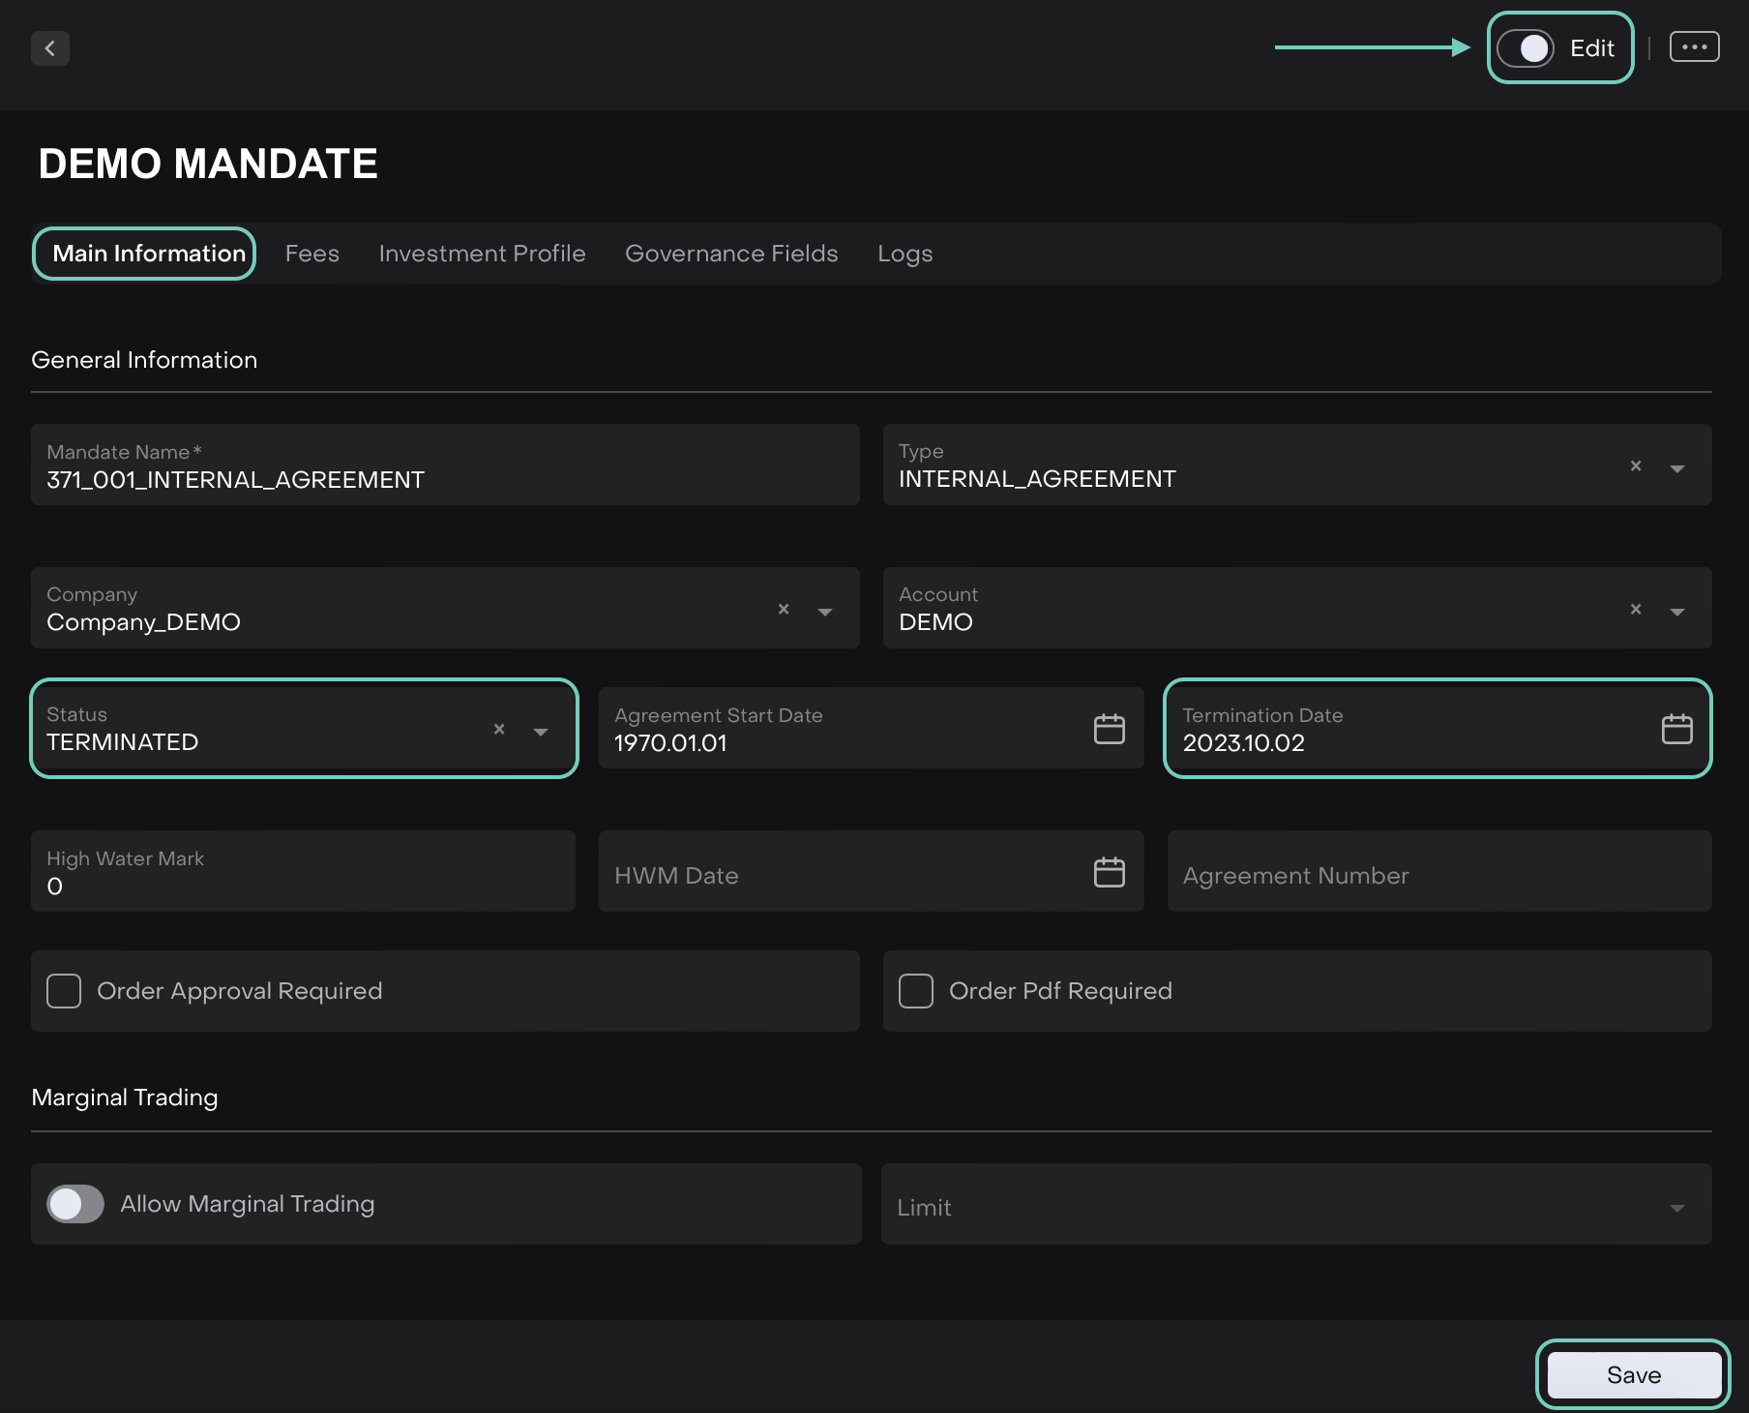Image resolution: width=1749 pixels, height=1413 pixels.
Task: Clear the Account field selection
Action: 1636,609
